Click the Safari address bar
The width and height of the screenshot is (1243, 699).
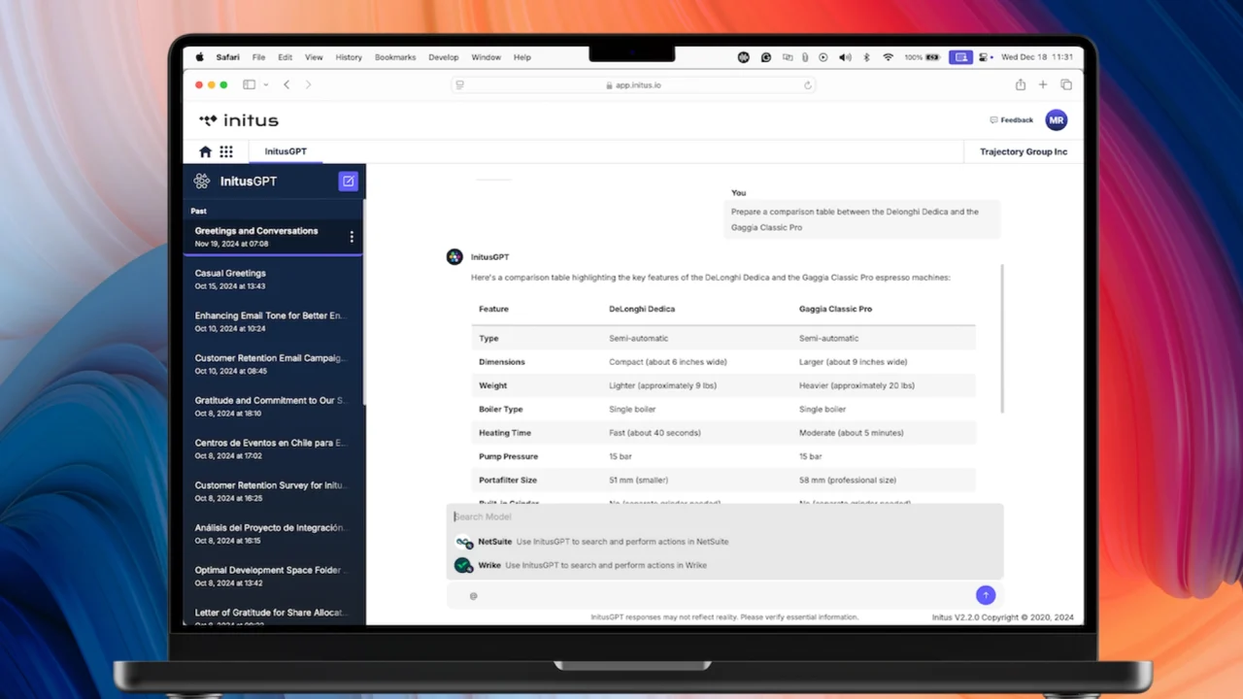point(633,84)
